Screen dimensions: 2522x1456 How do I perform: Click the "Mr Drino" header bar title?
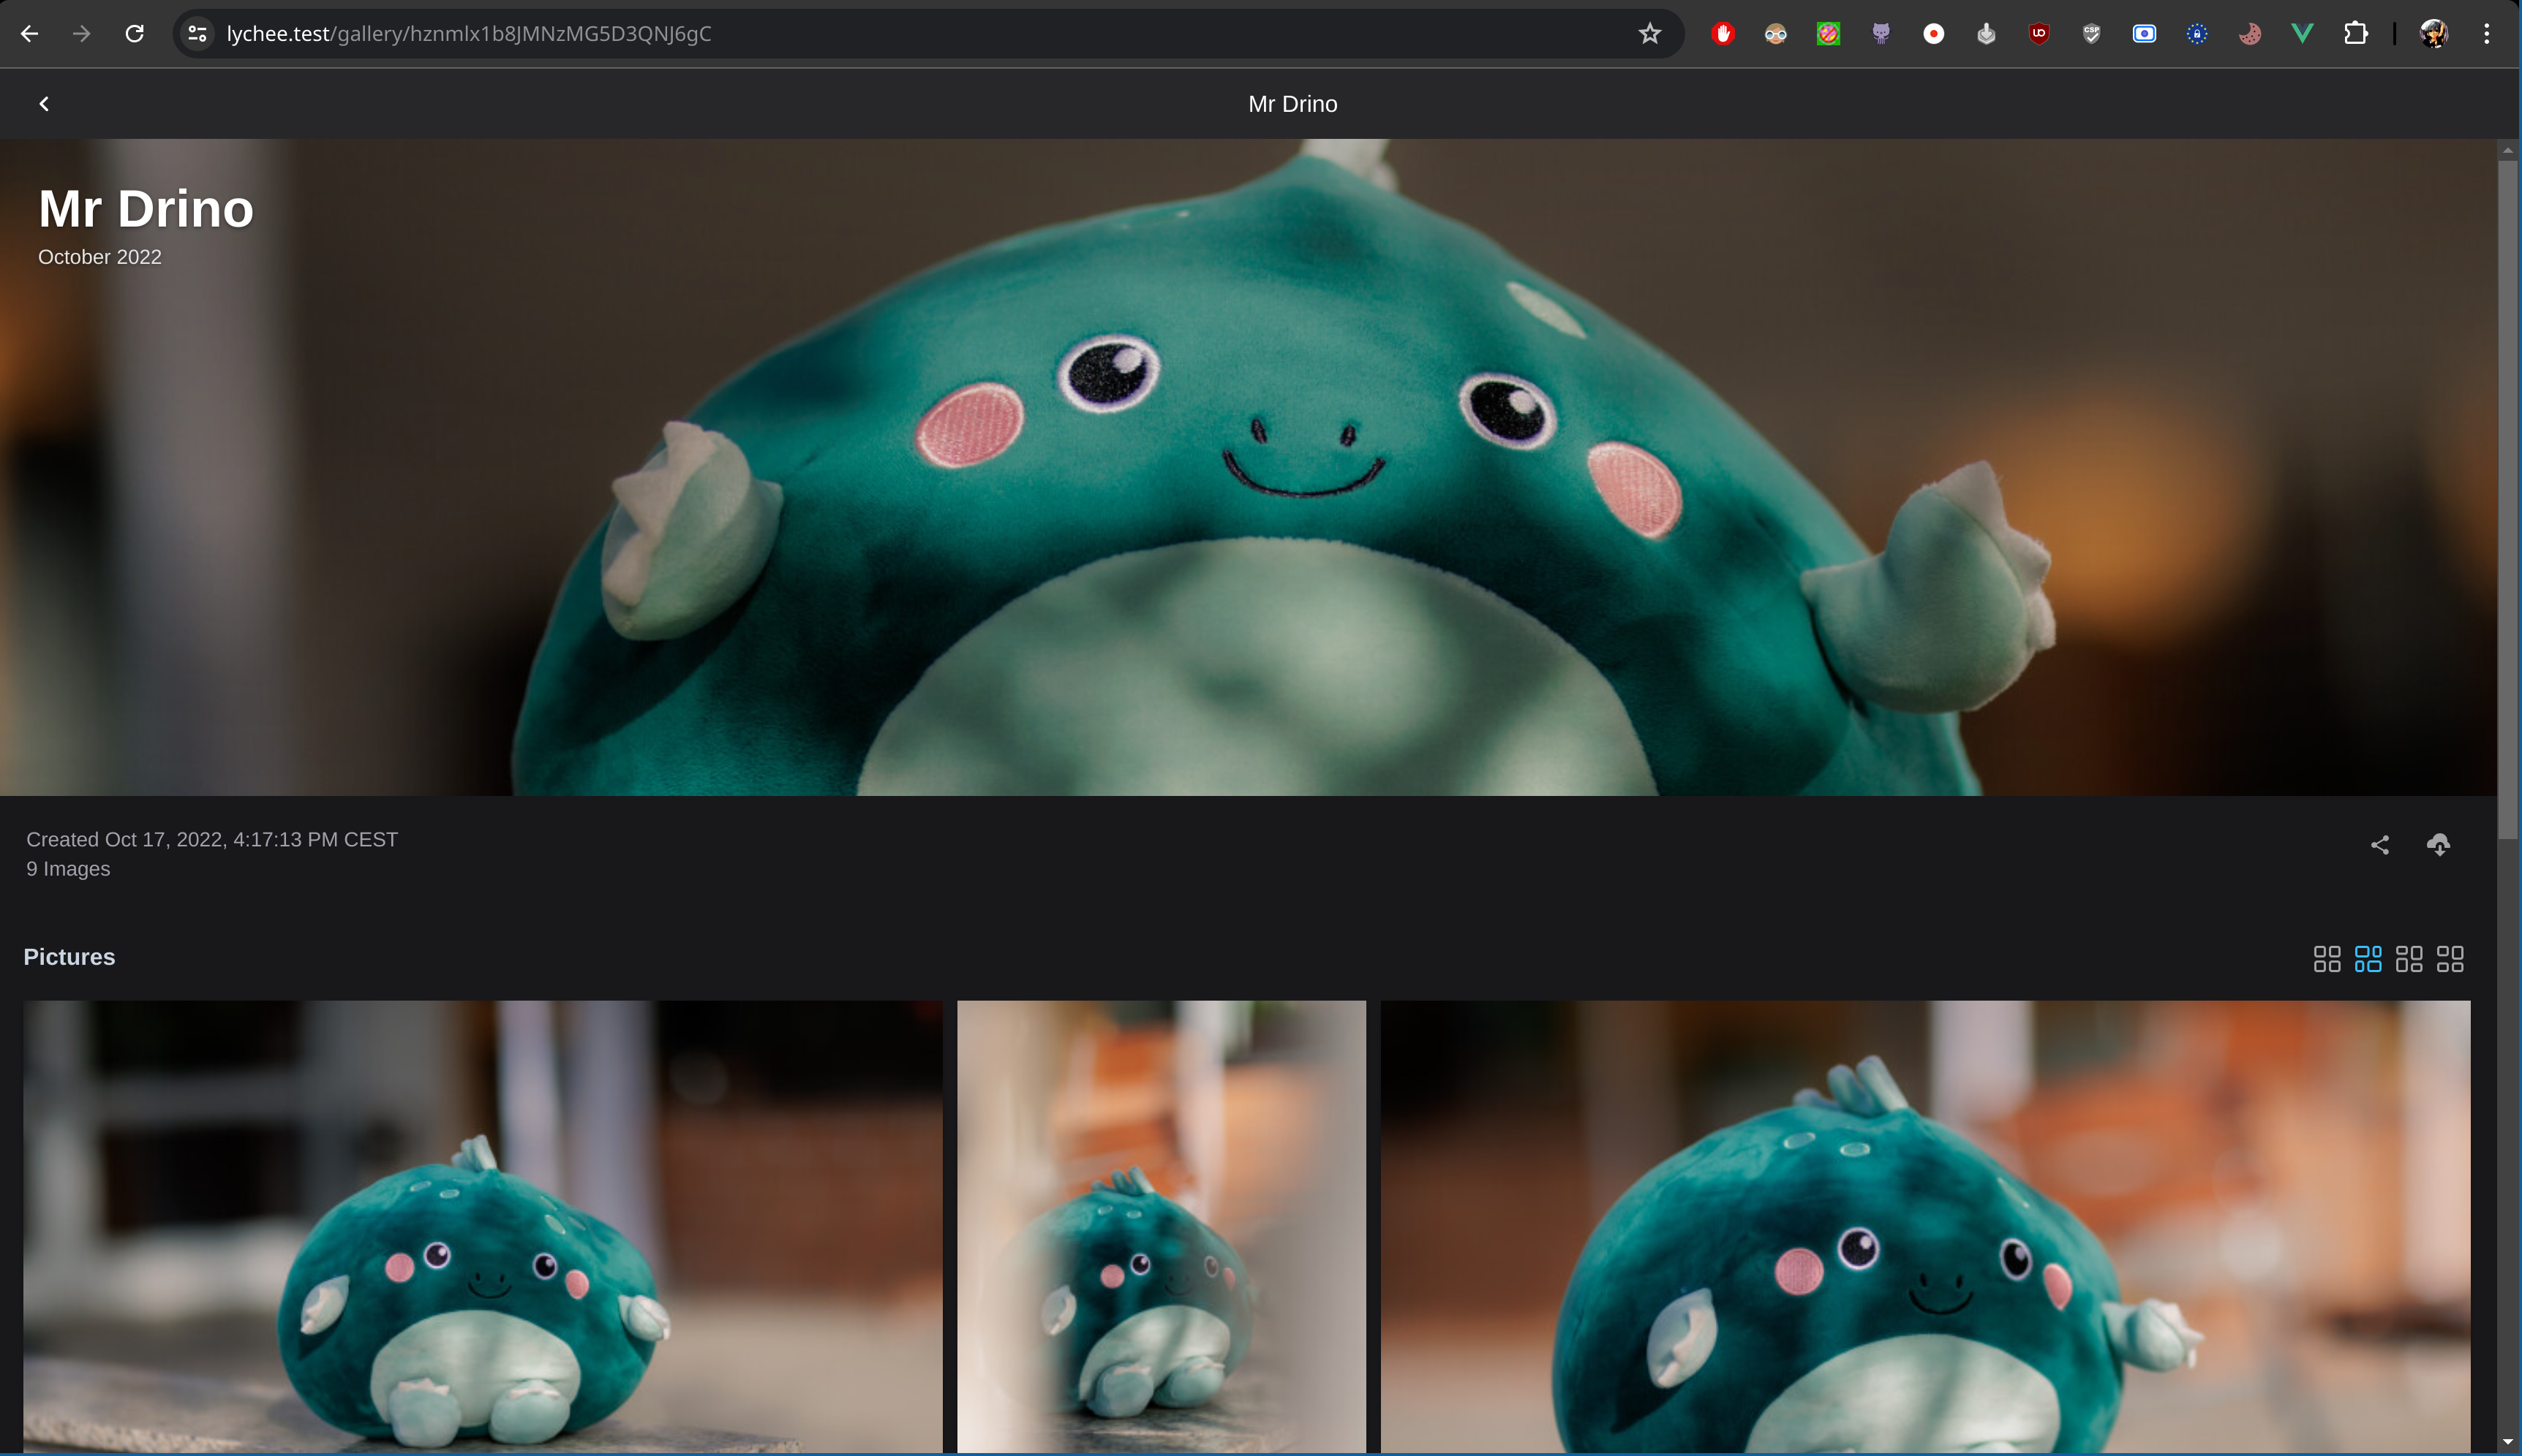pos(1292,104)
